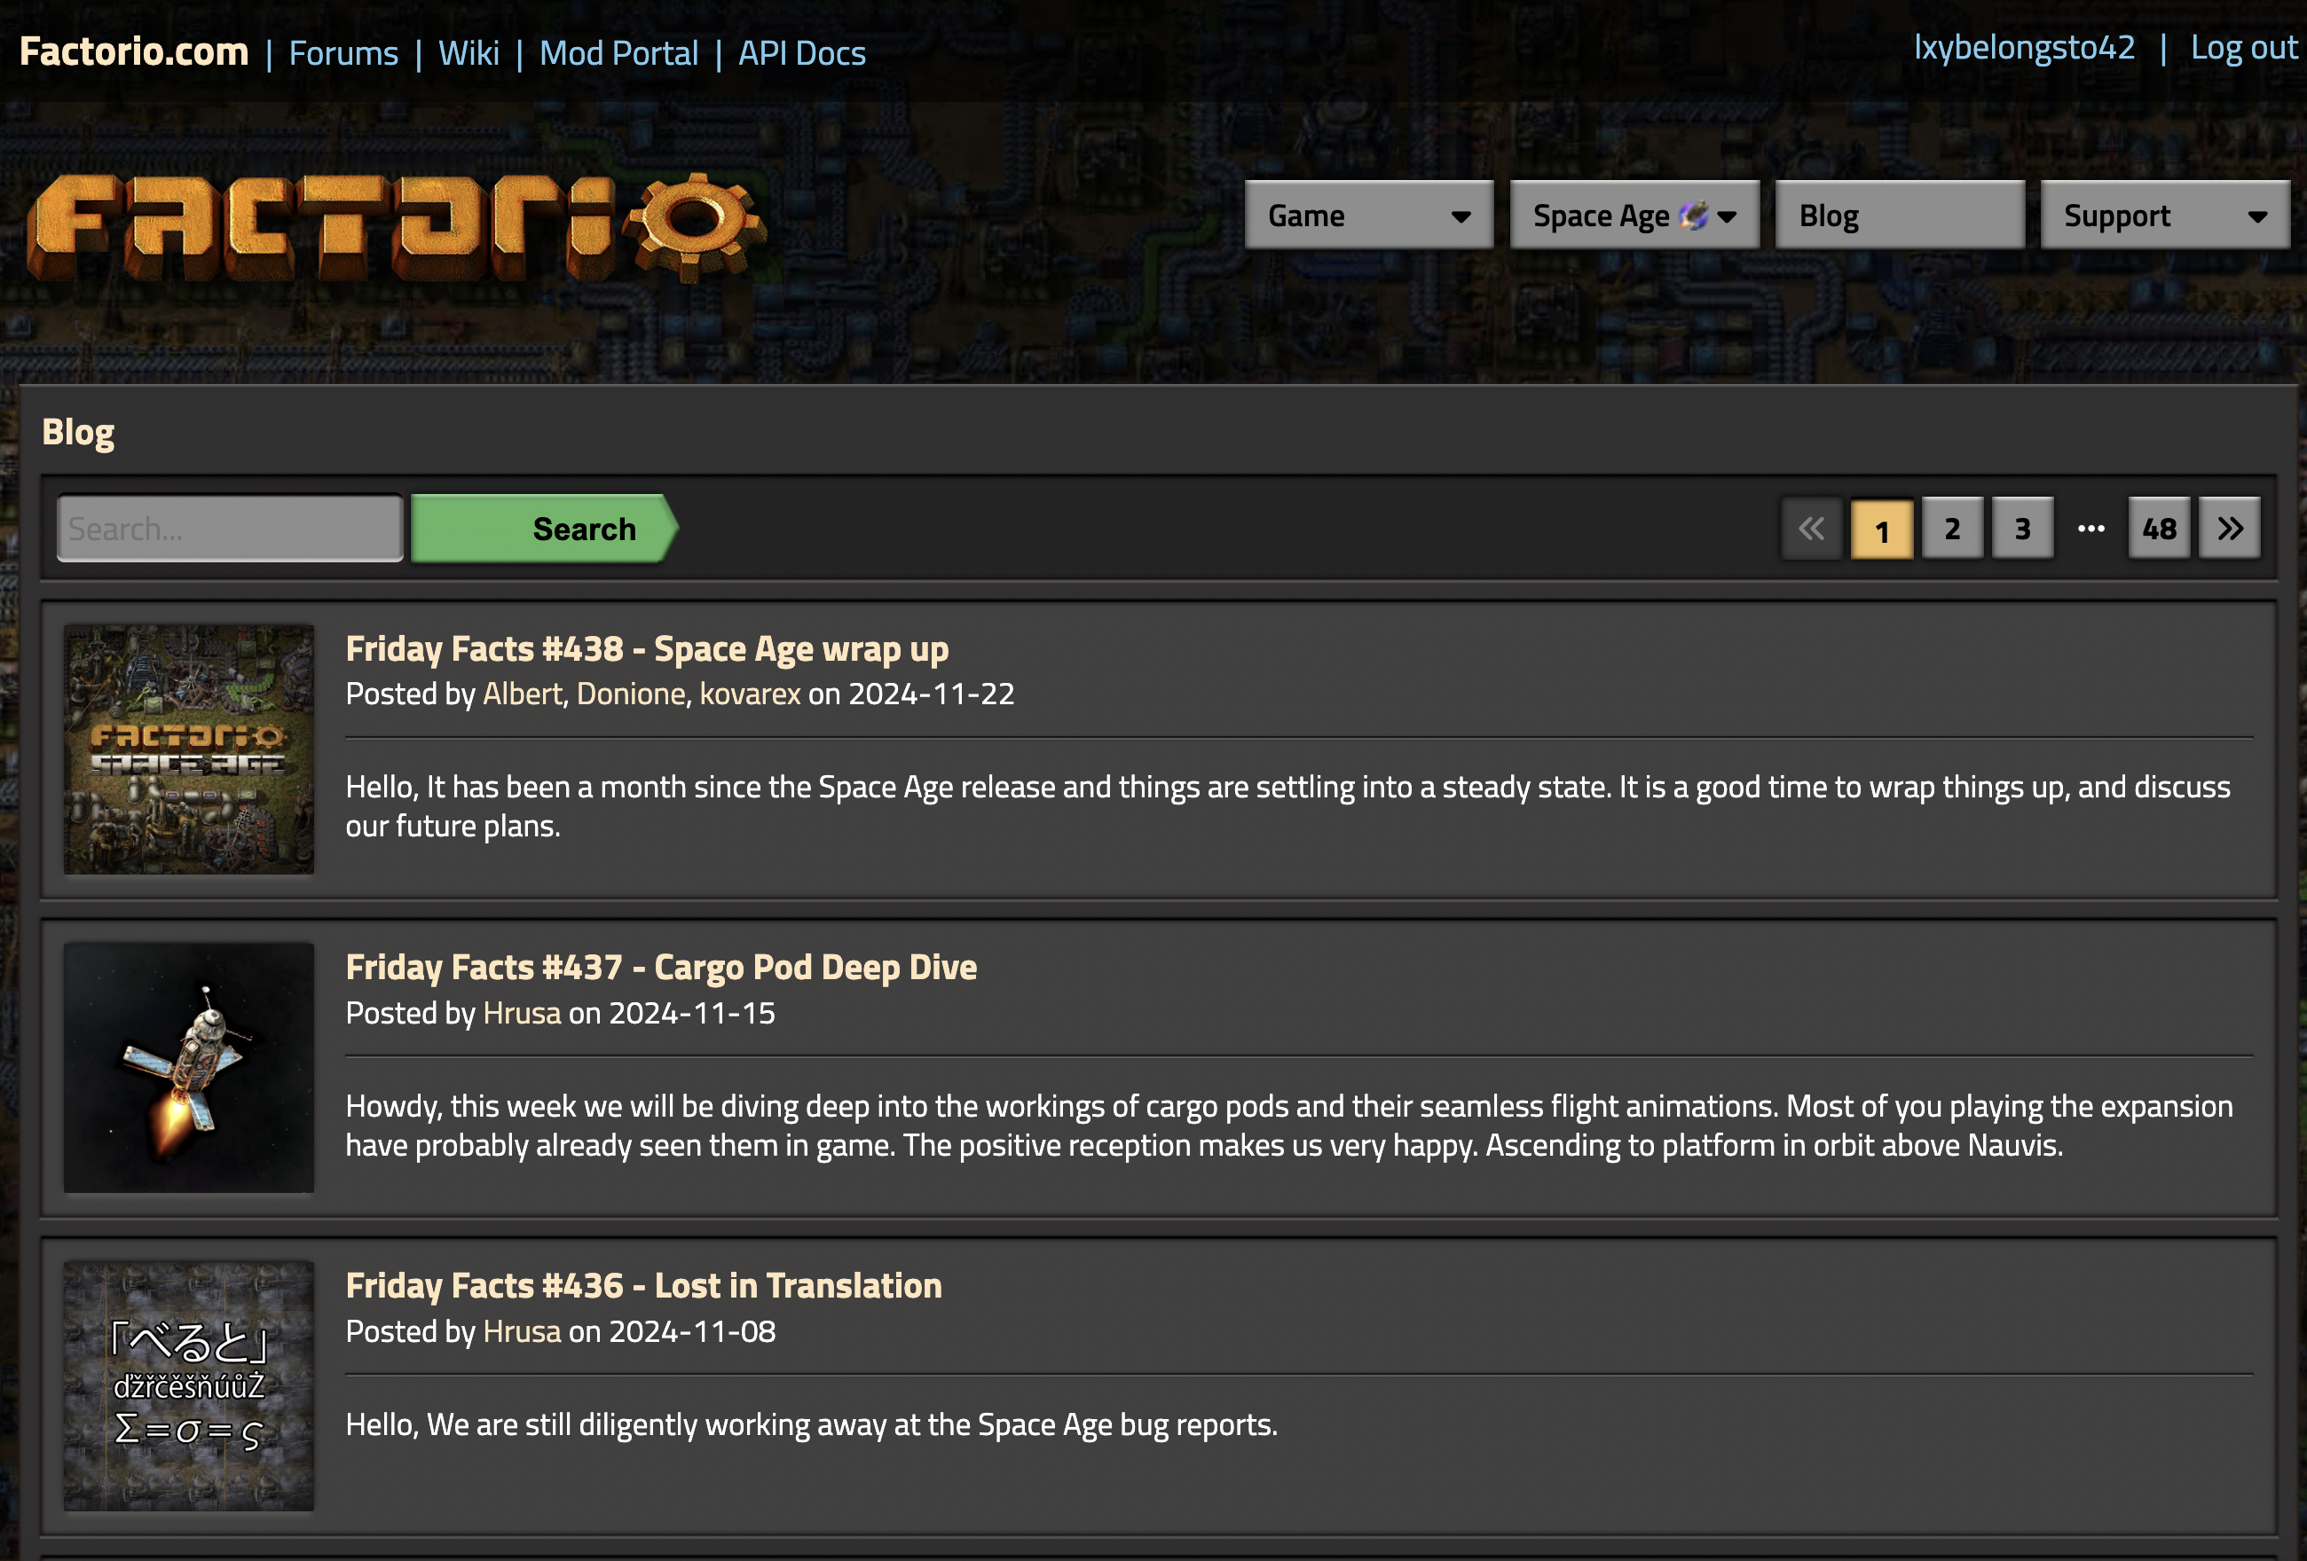Select page 1 in pagination
Image resolution: width=2307 pixels, height=1561 pixels.
pos(1881,529)
